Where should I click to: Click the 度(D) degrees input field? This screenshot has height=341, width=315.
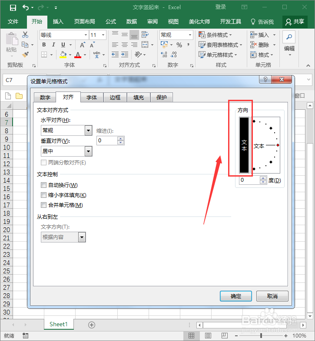[x=250, y=180]
